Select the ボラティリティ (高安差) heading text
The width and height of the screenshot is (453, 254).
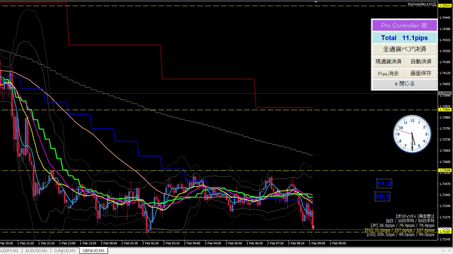pyautogui.click(x=415, y=216)
